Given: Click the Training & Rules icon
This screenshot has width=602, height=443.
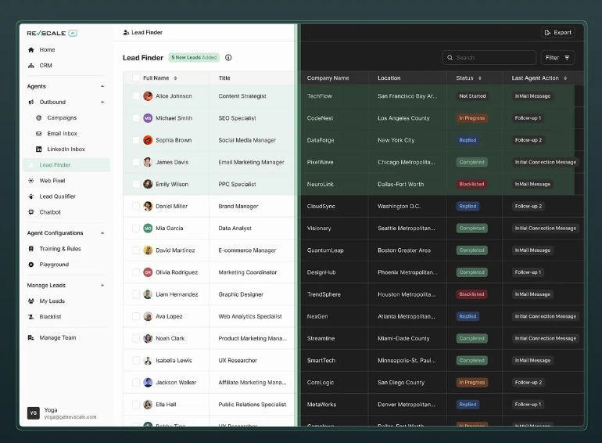Looking at the screenshot, I should tap(31, 249).
